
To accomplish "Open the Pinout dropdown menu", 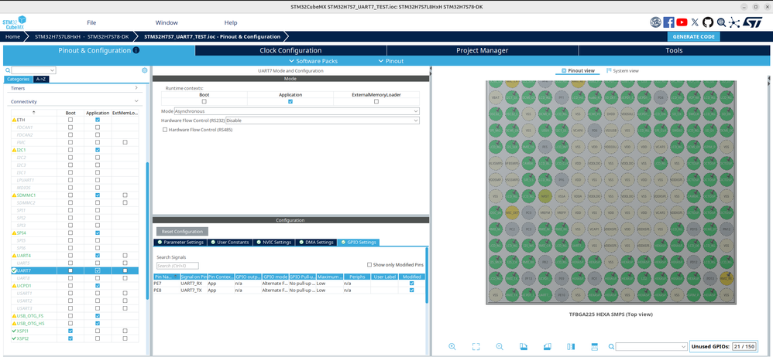I will click(x=391, y=61).
